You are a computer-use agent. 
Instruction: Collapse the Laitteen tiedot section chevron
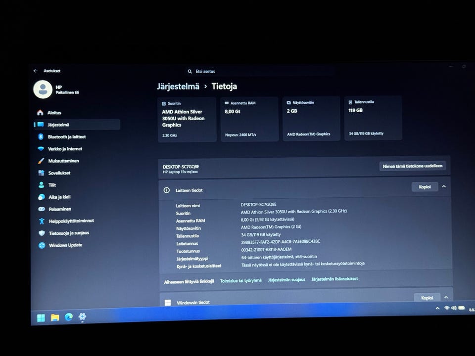point(444,186)
